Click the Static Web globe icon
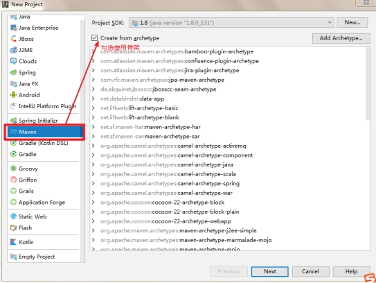This screenshot has width=376, height=283. point(13,216)
